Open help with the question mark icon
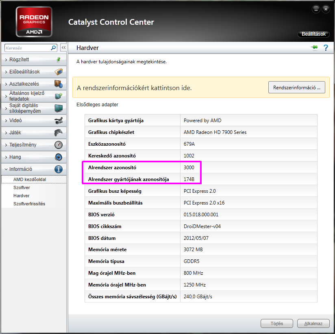Image resolution: width=335 pixels, height=334 pixels. click(326, 47)
